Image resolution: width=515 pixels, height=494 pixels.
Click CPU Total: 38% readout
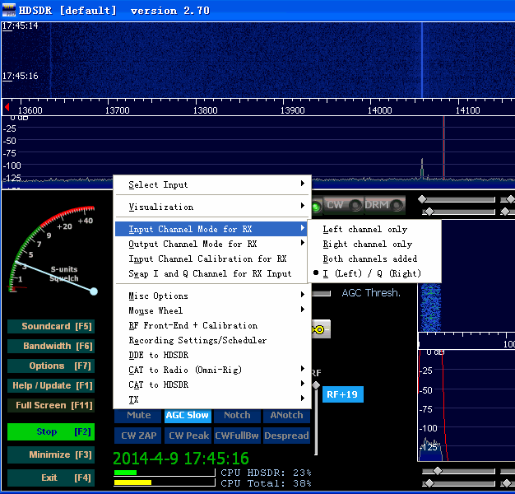pos(266,483)
